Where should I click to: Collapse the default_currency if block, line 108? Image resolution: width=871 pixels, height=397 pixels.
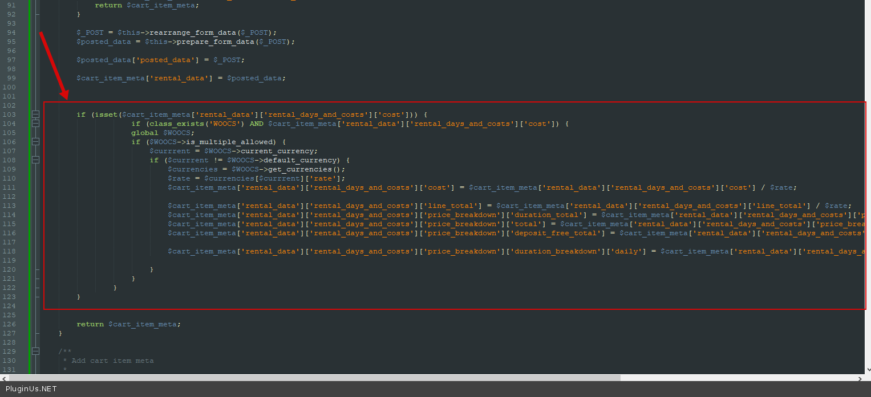tap(36, 160)
